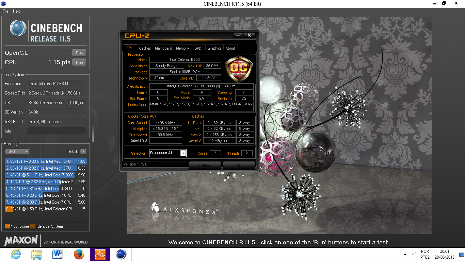This screenshot has width=465, height=261.
Task: Click the Package value Socket 988B rPGA
Action: point(185,72)
